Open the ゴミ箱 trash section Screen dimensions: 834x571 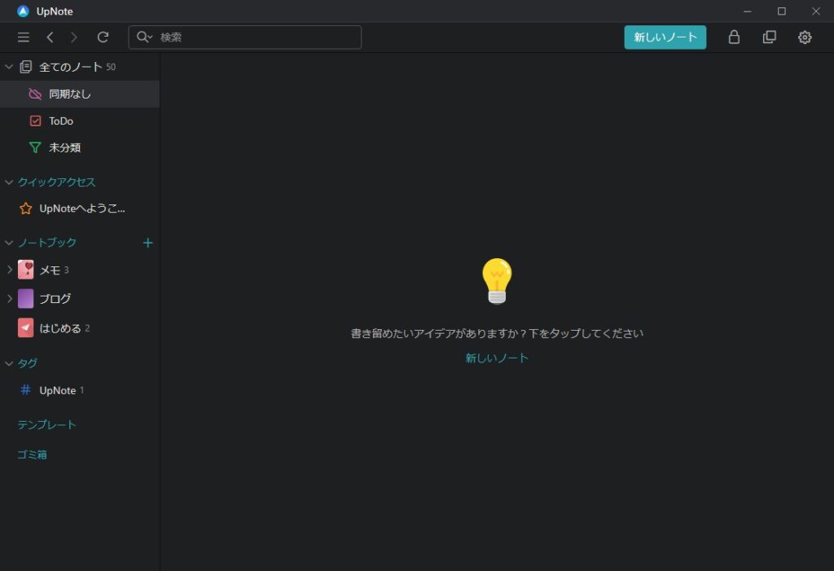(33, 454)
